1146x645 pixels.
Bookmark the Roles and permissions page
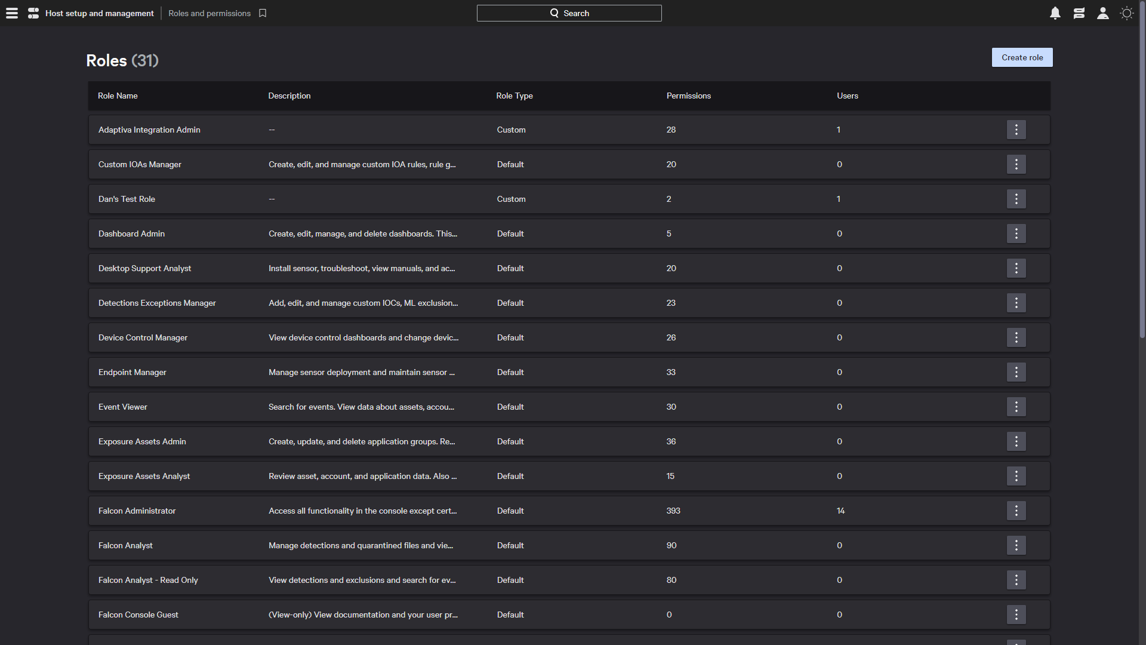263,13
